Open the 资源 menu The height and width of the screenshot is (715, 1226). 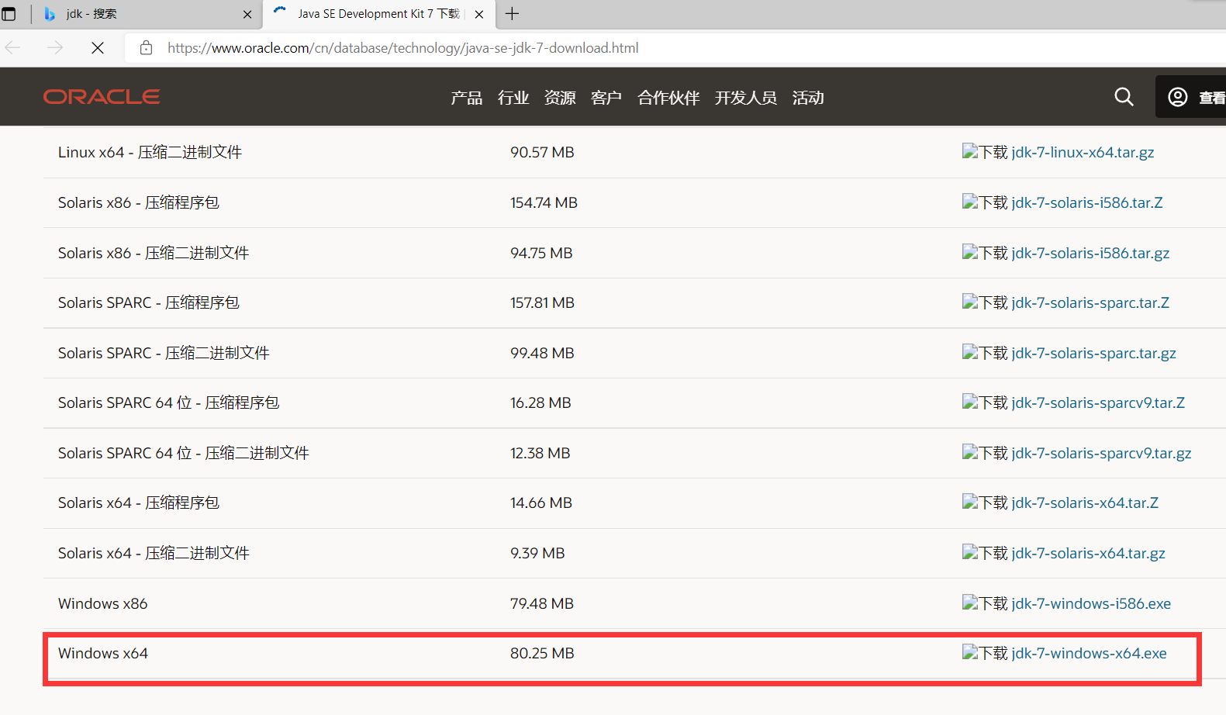click(560, 98)
